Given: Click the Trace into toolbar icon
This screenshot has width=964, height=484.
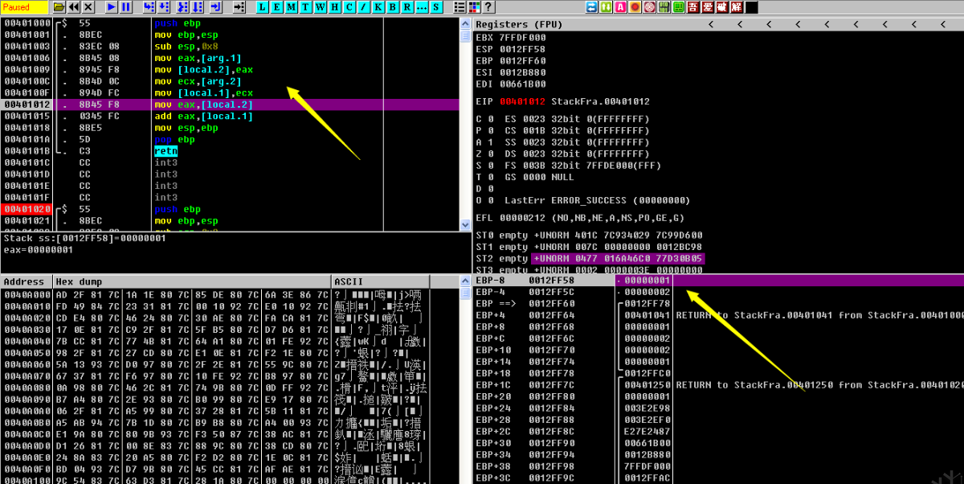Looking at the screenshot, I should coord(183,7).
